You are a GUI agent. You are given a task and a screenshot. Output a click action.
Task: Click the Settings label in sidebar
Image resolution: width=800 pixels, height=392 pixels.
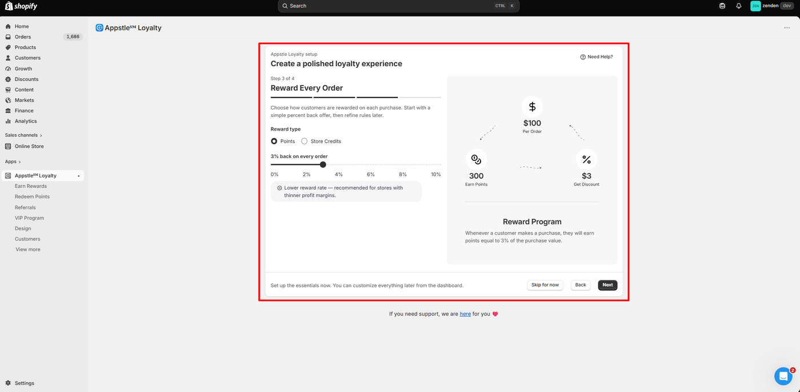(x=25, y=383)
